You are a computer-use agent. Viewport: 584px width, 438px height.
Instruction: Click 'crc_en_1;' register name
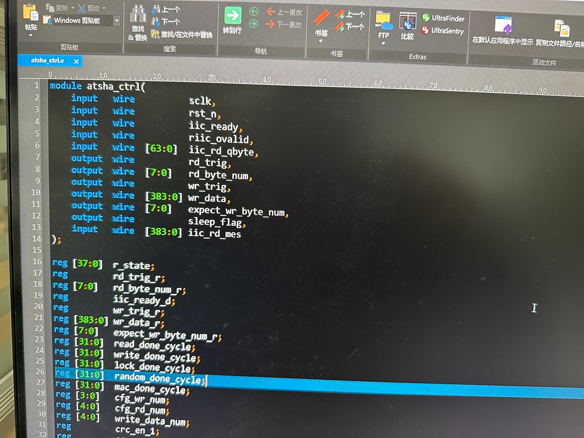tap(137, 430)
